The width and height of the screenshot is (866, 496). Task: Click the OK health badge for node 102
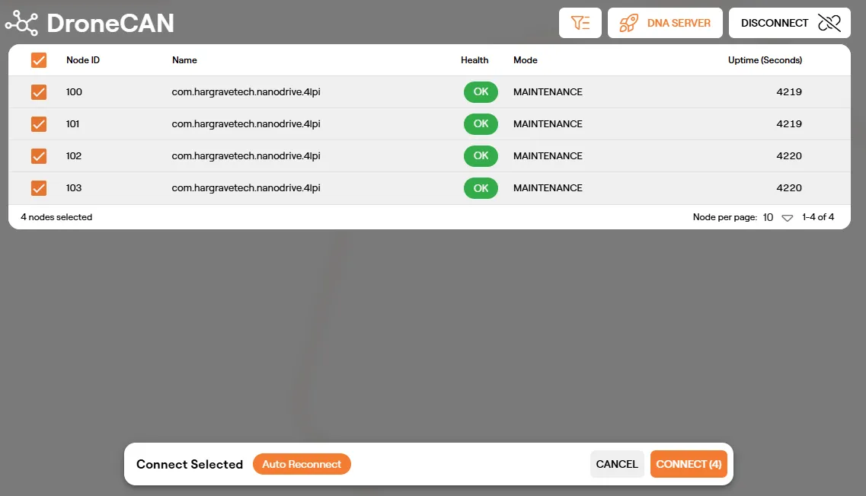pos(481,155)
